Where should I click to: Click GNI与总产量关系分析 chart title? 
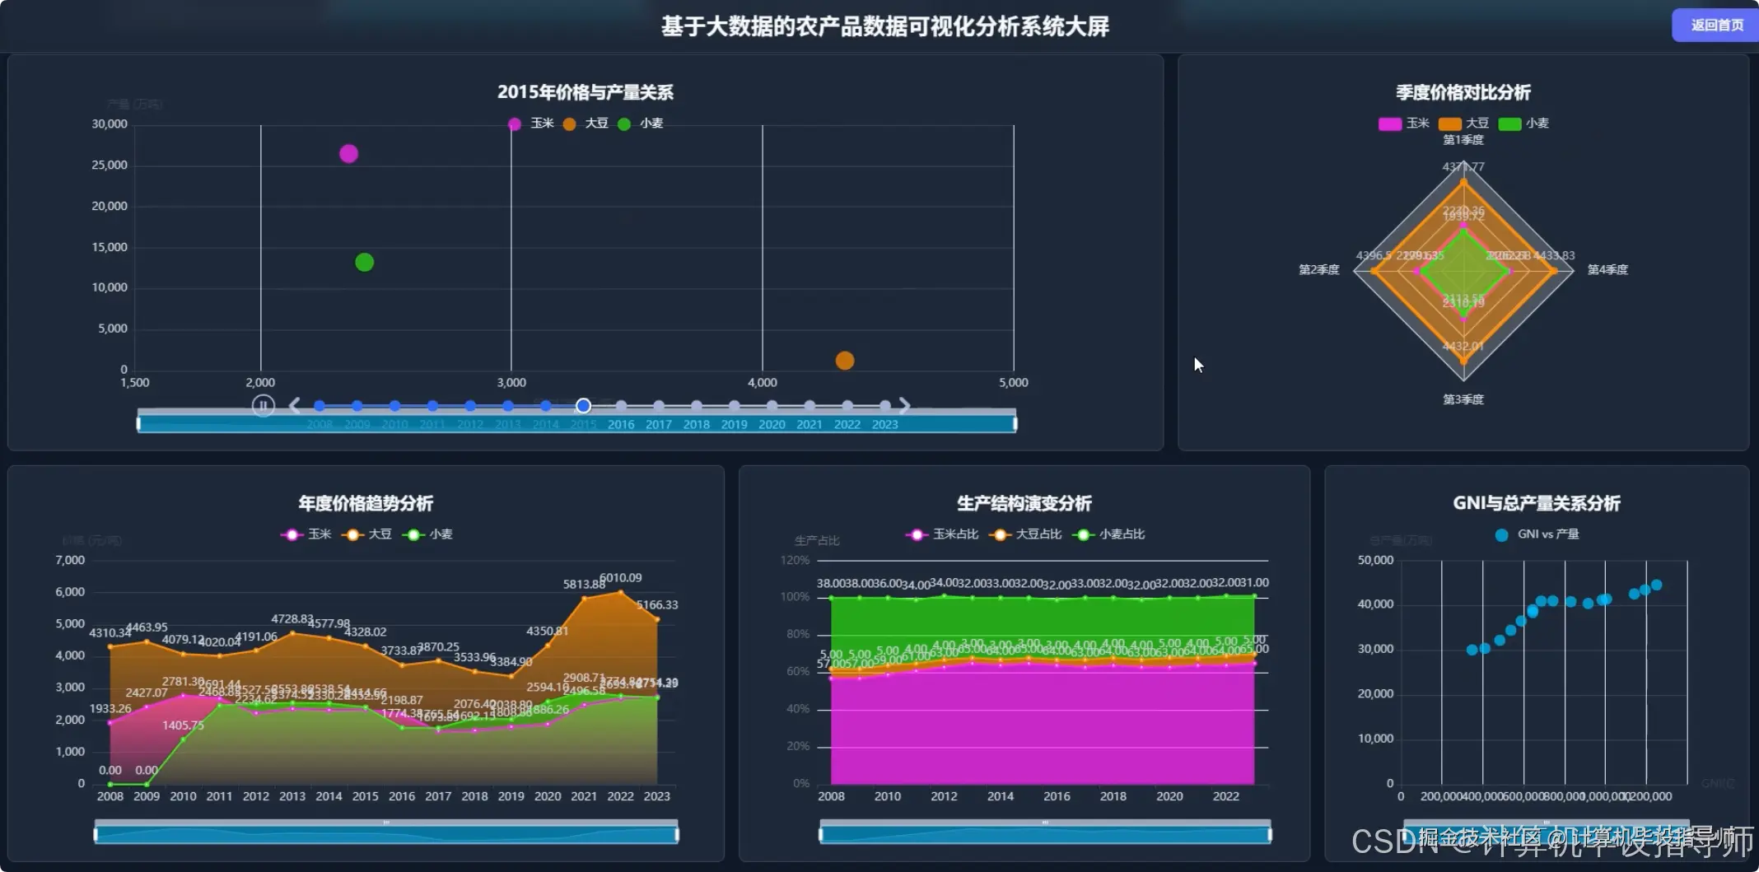1537,503
